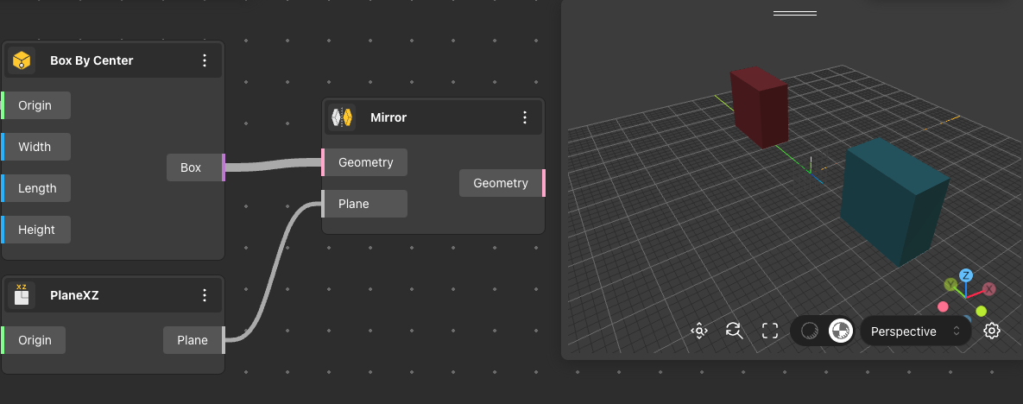The width and height of the screenshot is (1023, 404).
Task: Click the fit-to-screen frame icon
Action: (x=770, y=331)
